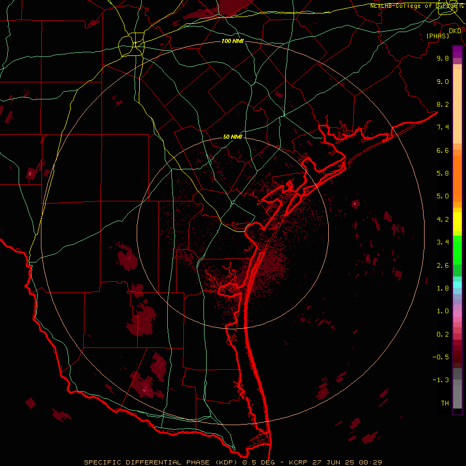Click the 3.4 value on the scale
This screenshot has width=466, height=466.
(443, 242)
